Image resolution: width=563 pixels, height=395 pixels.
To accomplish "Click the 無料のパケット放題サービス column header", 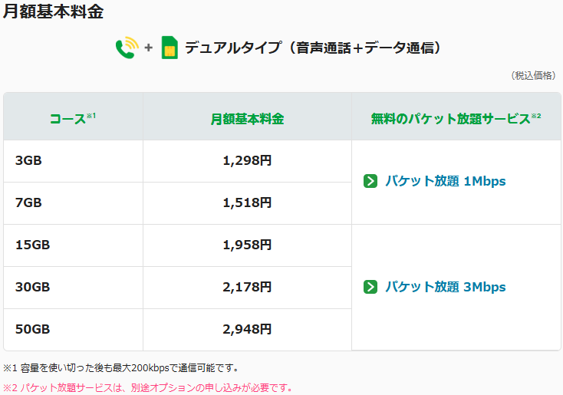I will [456, 118].
